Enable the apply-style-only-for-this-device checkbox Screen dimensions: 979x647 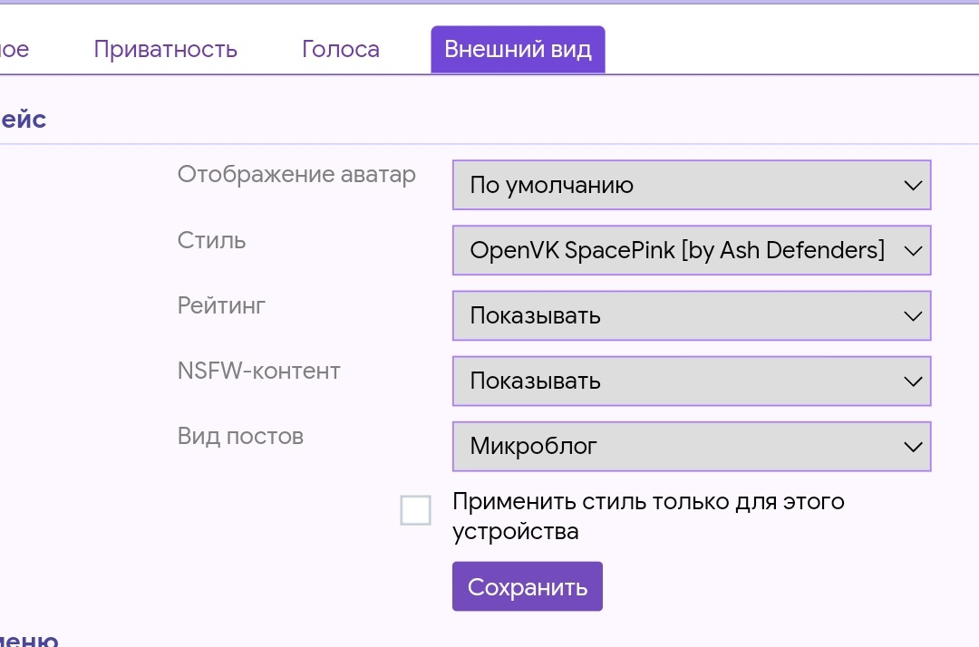(x=415, y=511)
